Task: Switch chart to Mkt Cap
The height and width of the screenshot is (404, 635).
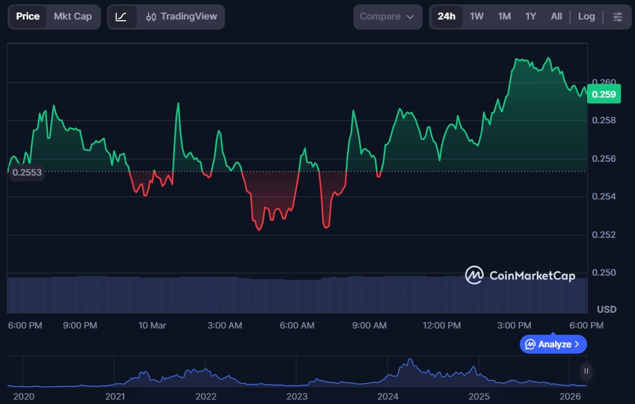Action: 72,17
